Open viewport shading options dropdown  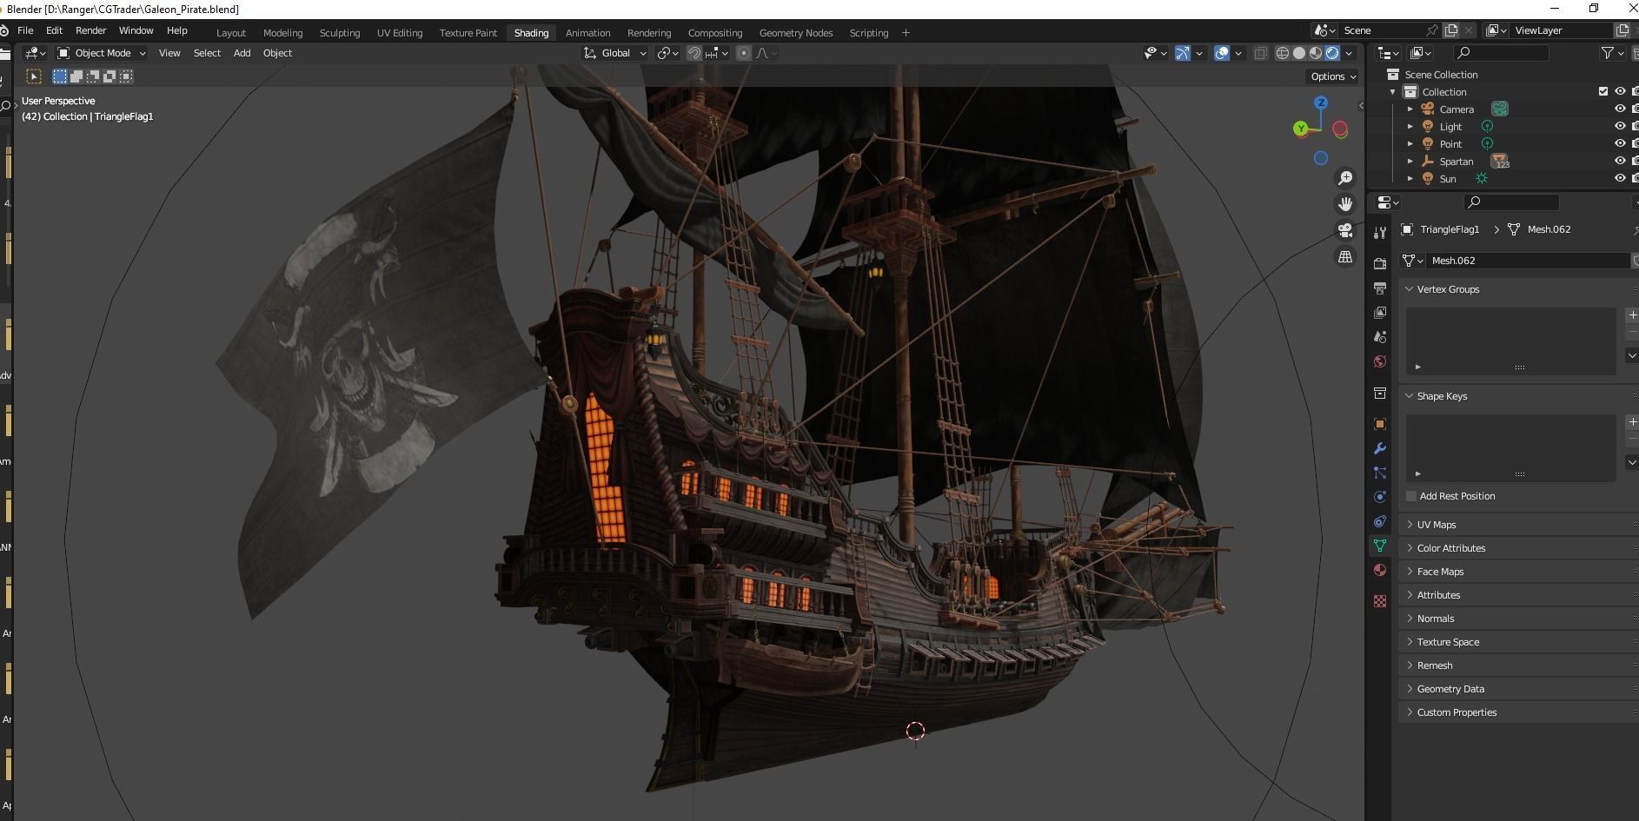click(x=1349, y=53)
